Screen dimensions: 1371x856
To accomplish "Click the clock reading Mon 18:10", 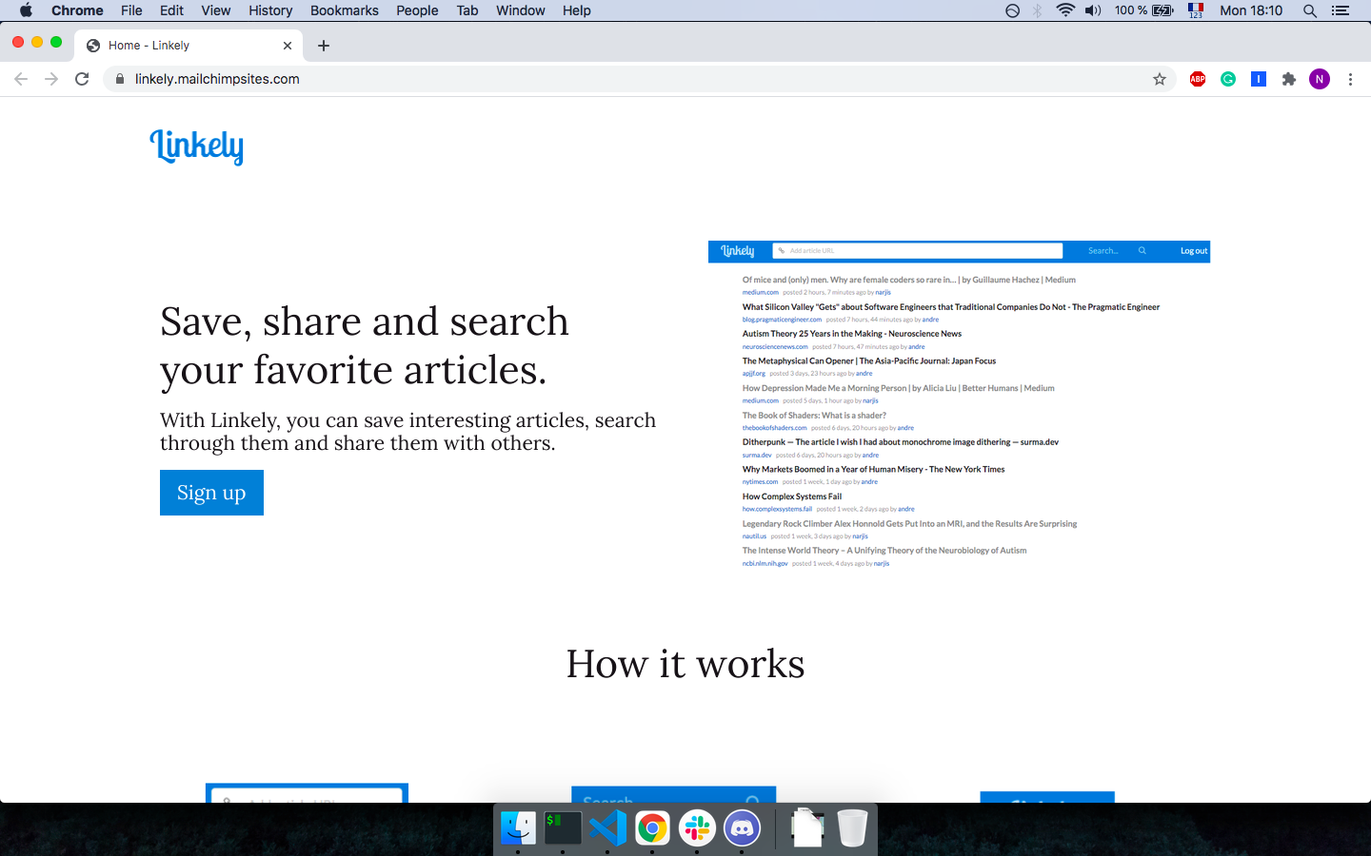I will tap(1251, 10).
